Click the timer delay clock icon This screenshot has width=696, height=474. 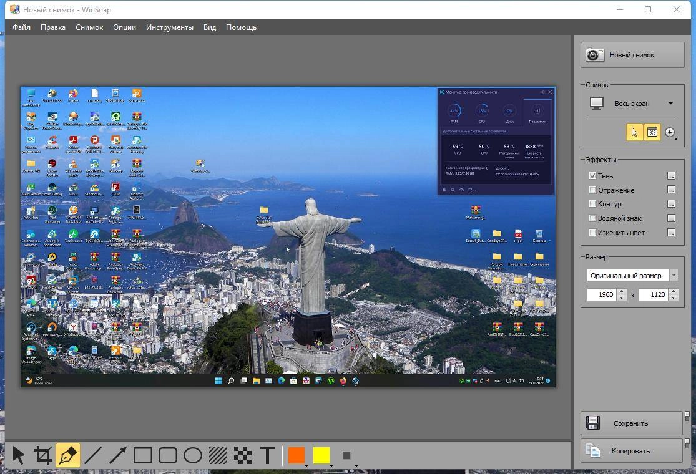(x=670, y=132)
